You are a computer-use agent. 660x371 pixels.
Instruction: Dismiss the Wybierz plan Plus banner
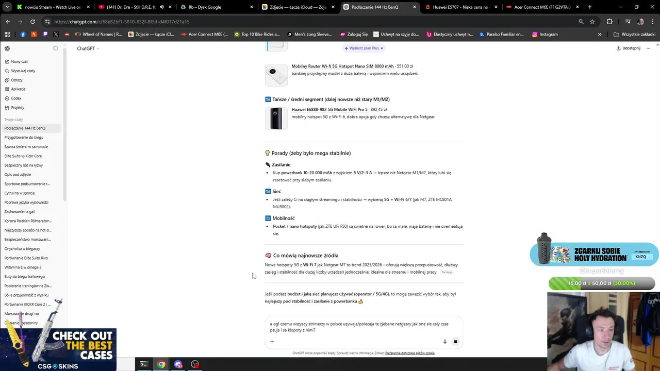(x=382, y=48)
